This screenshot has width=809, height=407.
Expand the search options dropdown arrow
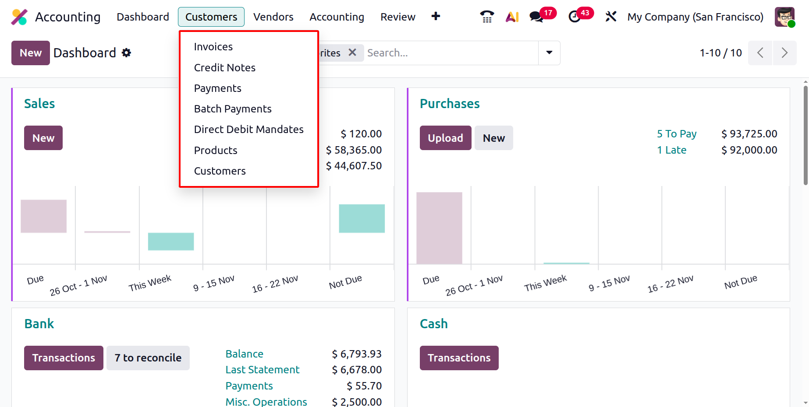pyautogui.click(x=549, y=53)
